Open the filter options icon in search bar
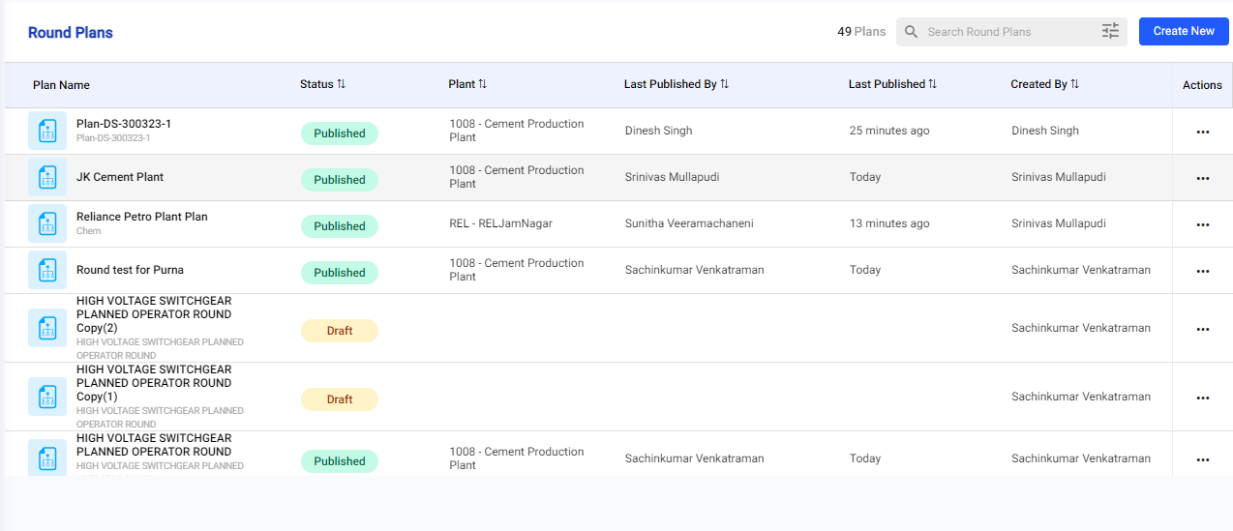1233x531 pixels. point(1110,32)
